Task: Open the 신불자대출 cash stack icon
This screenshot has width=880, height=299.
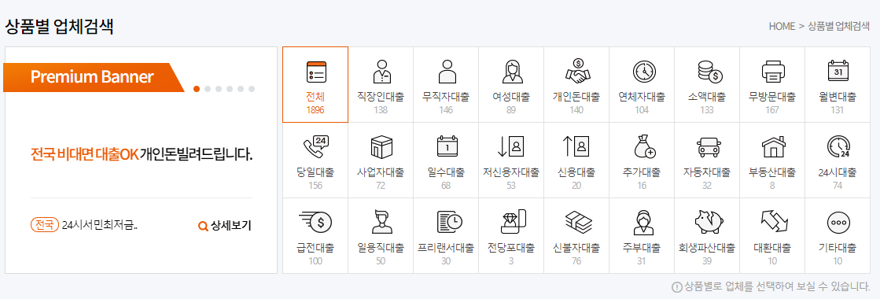Action: [578, 221]
